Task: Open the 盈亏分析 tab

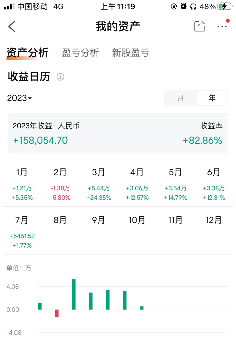Action: [x=80, y=53]
